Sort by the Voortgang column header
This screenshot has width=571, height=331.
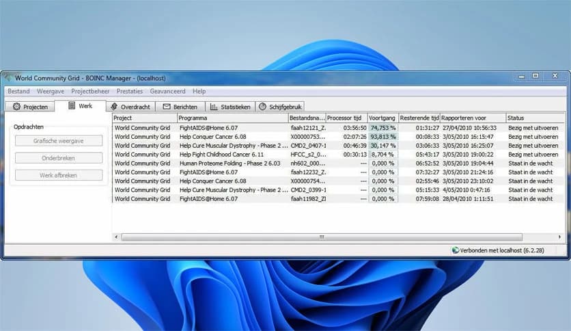pyautogui.click(x=382, y=118)
